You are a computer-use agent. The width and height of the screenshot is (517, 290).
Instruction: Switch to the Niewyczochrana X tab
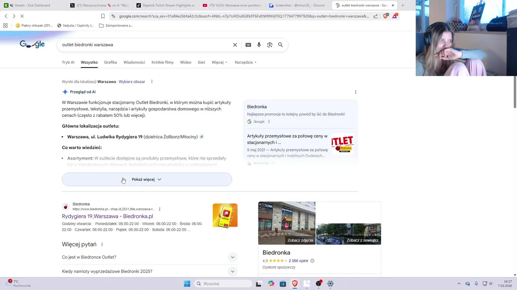99,5
